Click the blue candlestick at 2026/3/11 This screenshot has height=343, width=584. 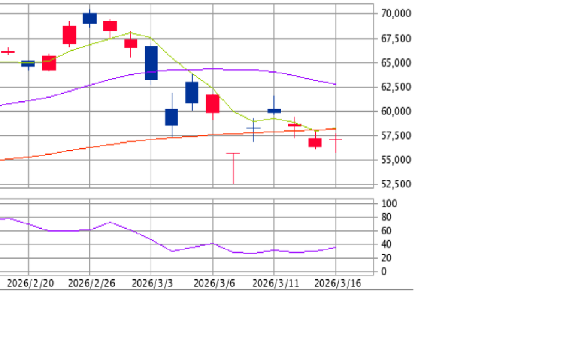pos(274,110)
